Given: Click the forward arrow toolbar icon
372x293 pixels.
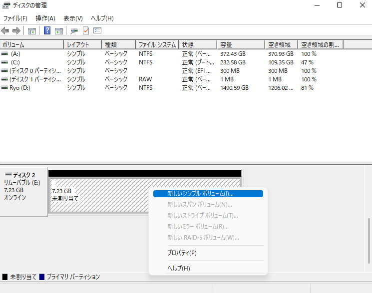Looking at the screenshot, I should (16, 31).
